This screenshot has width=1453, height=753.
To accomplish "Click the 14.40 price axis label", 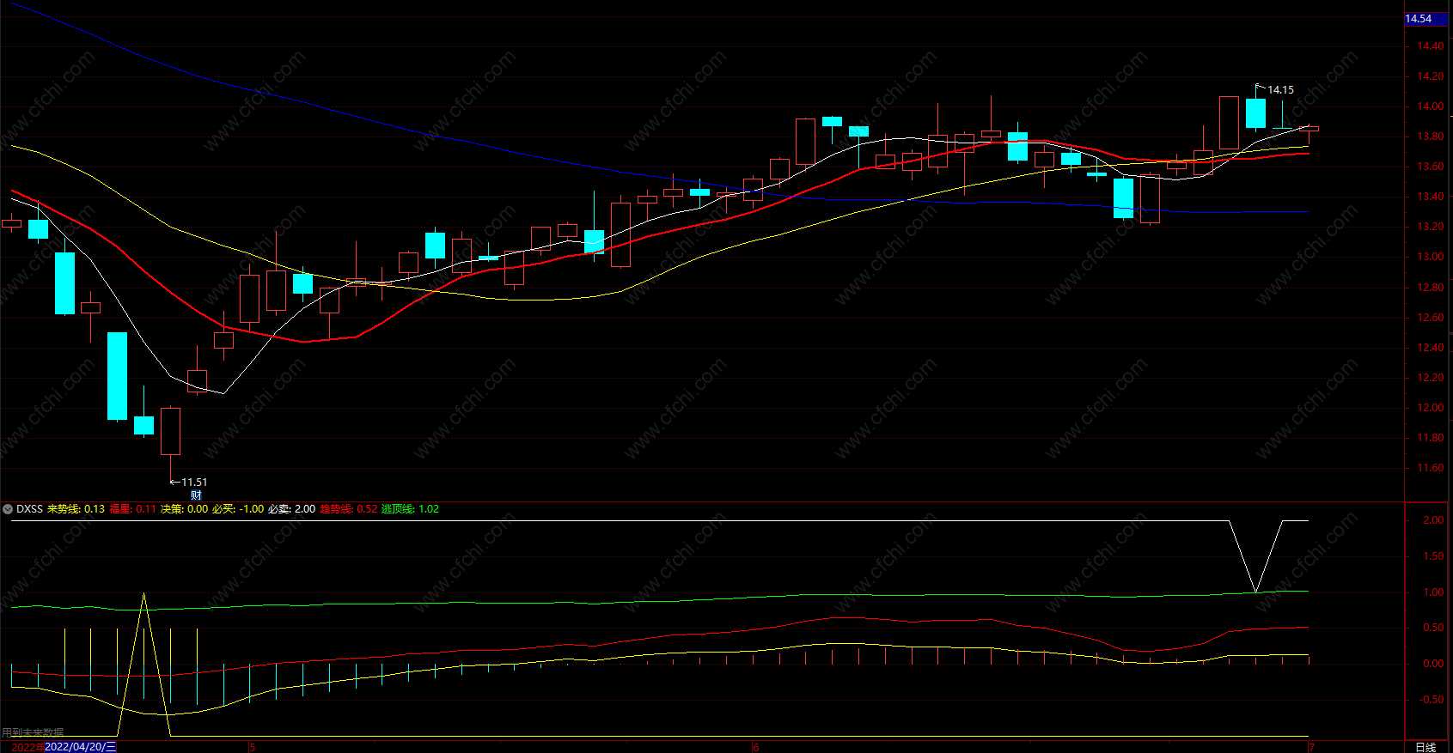I will (x=1431, y=46).
